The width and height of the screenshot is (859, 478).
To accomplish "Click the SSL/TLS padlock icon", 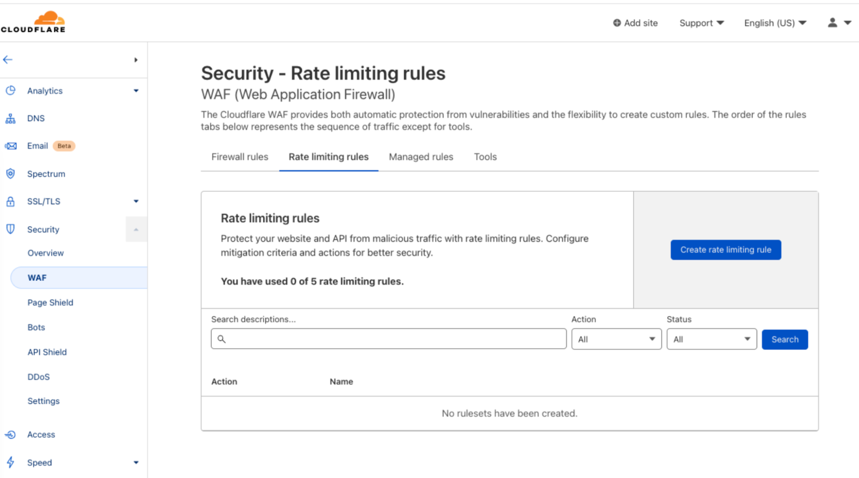I will point(10,201).
